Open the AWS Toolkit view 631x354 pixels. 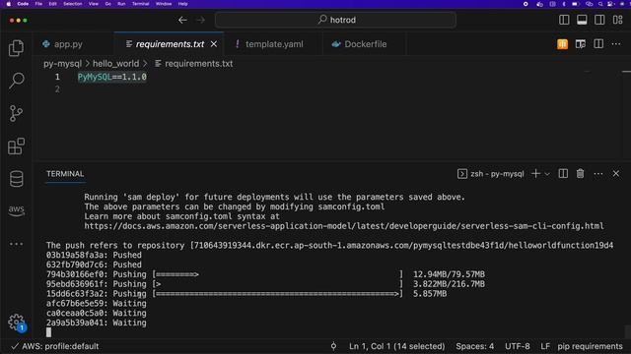16,209
